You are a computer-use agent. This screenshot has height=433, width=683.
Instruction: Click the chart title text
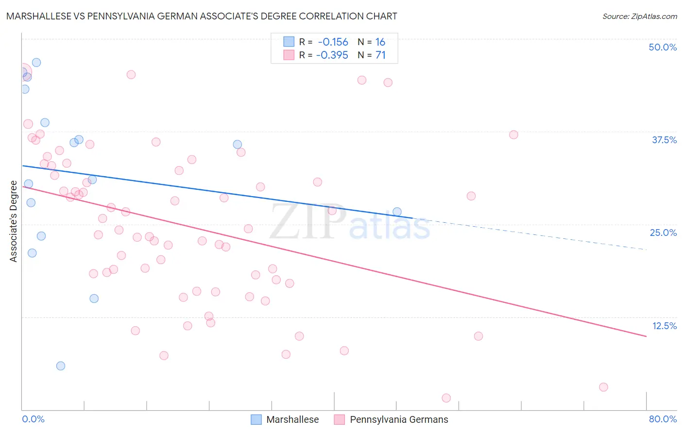(202, 16)
